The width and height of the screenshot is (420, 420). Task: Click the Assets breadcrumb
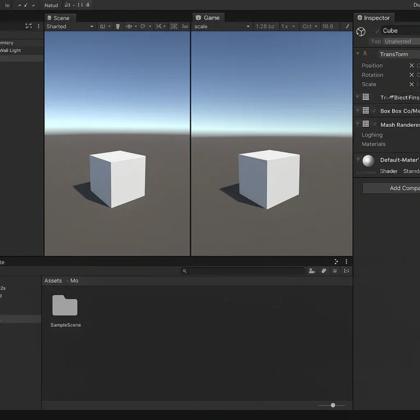point(53,281)
